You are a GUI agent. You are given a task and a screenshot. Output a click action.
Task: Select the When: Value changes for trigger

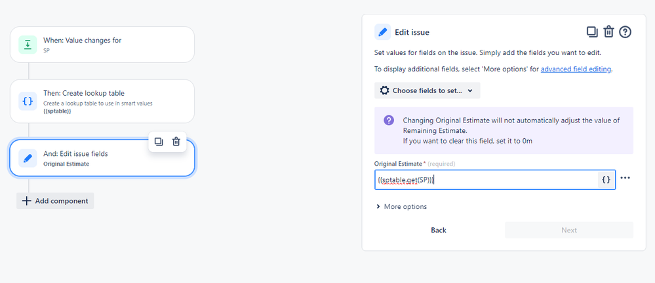pyautogui.click(x=102, y=45)
